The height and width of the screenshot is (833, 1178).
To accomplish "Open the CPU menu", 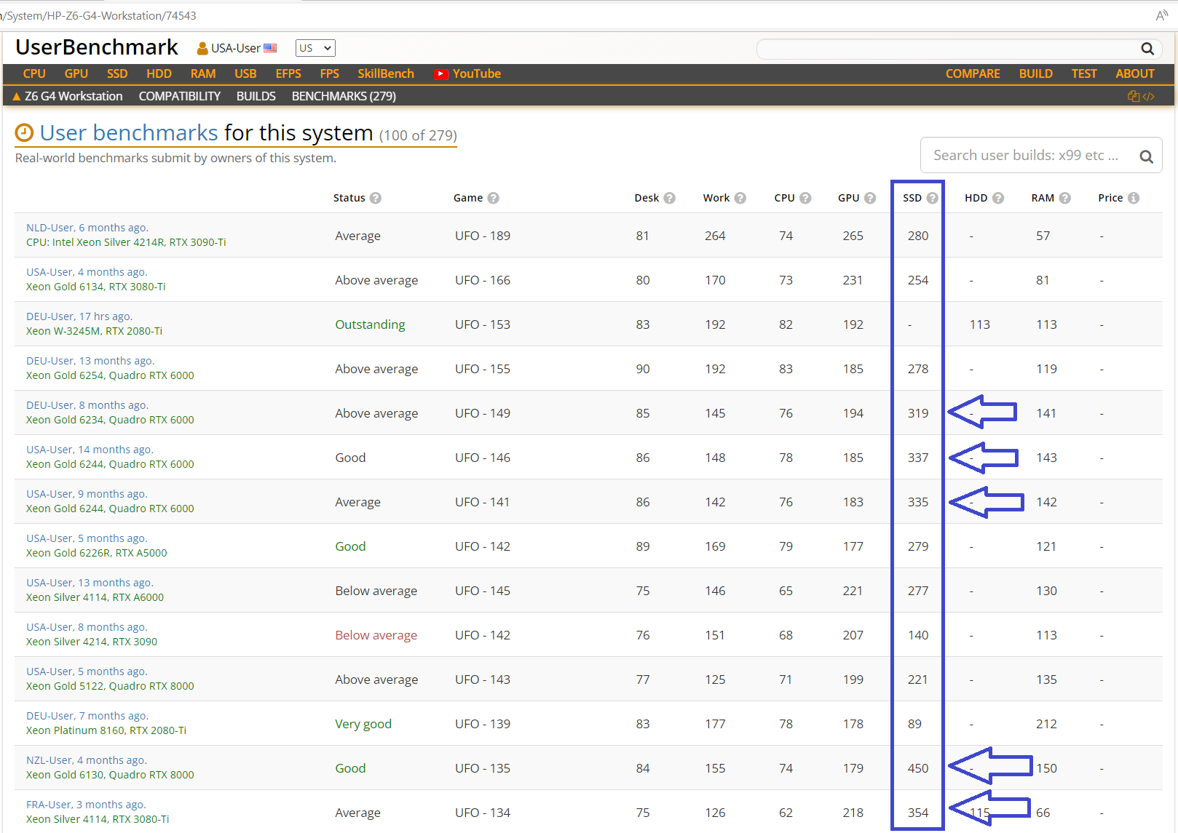I will click(x=34, y=73).
